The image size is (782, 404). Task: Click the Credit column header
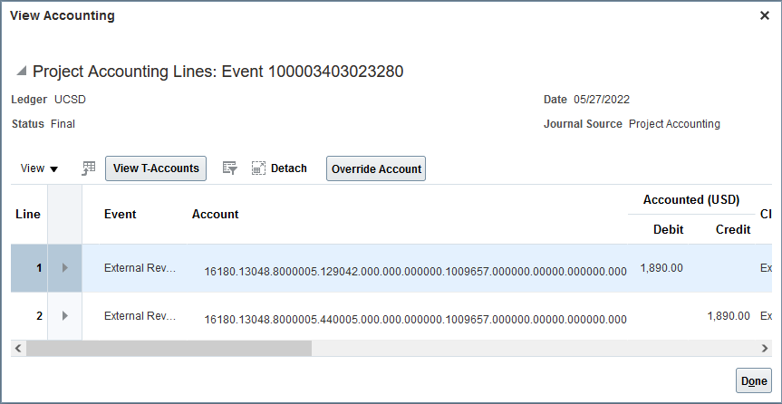pyautogui.click(x=732, y=229)
